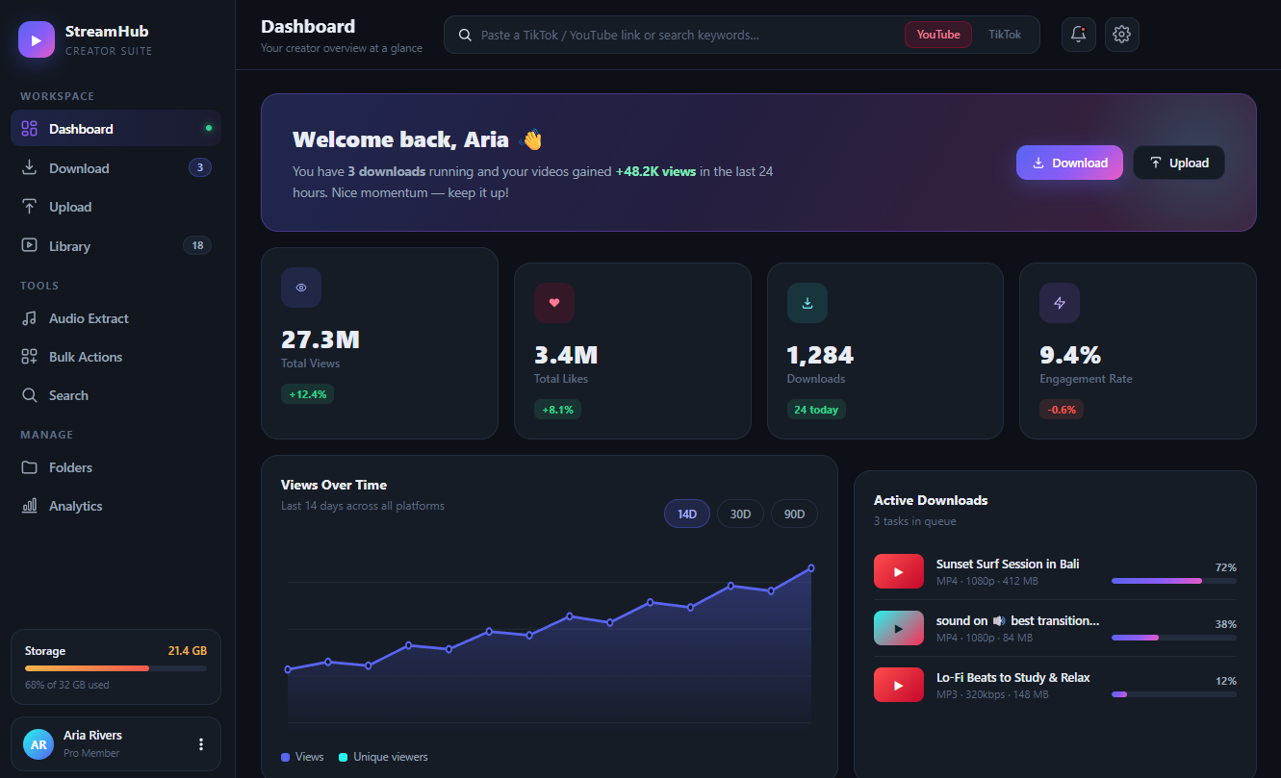
Task: Click the download icon on Downloads card
Action: click(807, 303)
